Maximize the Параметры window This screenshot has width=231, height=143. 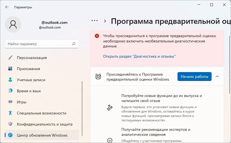click(211, 5)
